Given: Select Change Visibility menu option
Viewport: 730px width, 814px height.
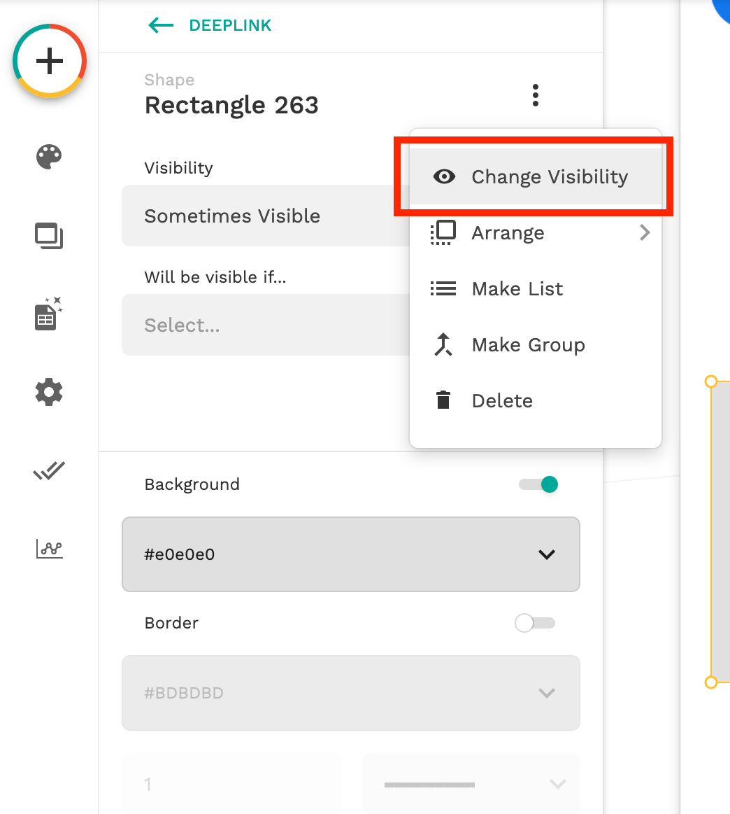Looking at the screenshot, I should click(535, 176).
